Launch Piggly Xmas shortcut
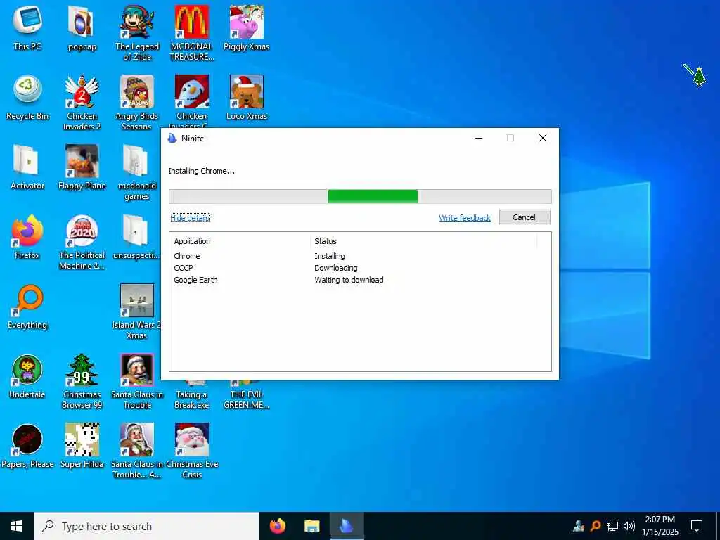Image resolution: width=720 pixels, height=540 pixels. pos(247,27)
